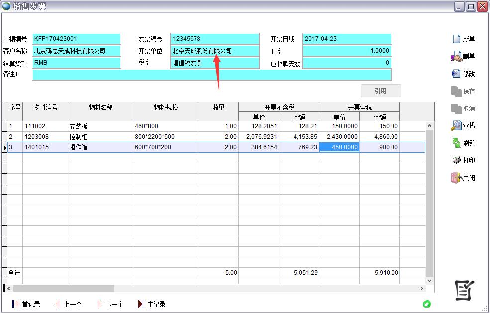Click the horizontal scrollbar right arrow

(x=422, y=289)
